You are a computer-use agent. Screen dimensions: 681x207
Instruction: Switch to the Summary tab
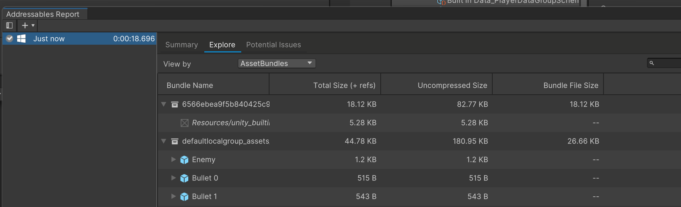(x=181, y=45)
